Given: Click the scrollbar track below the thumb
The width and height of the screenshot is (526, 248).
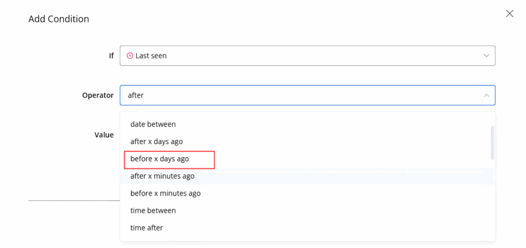Looking at the screenshot, I should click(x=492, y=200).
